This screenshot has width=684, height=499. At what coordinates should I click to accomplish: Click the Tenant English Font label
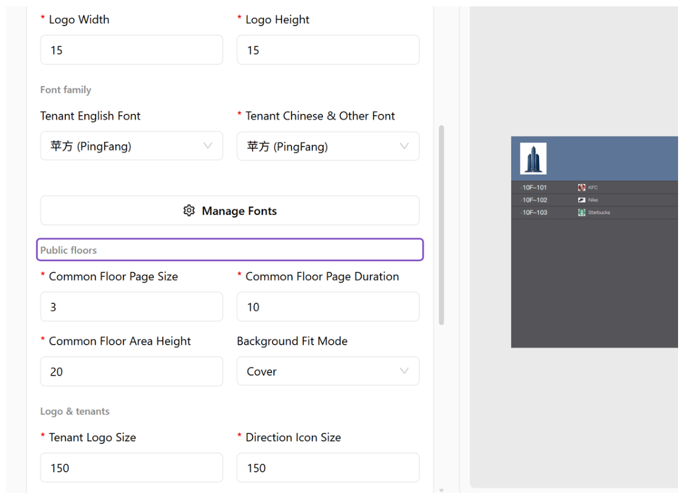(x=90, y=116)
